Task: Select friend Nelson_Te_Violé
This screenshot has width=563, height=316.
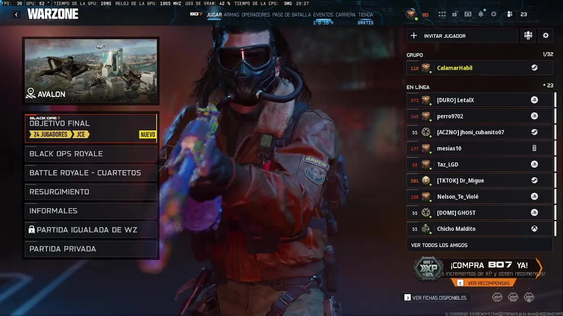Action: pyautogui.click(x=479, y=197)
